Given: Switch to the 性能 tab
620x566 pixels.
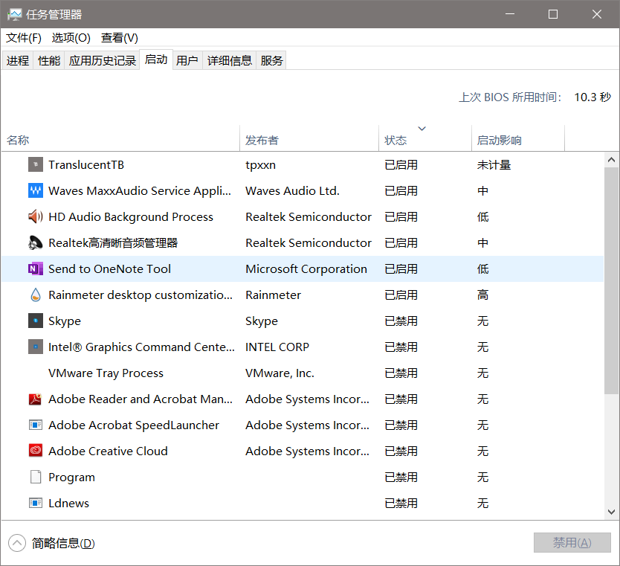Looking at the screenshot, I should [x=49, y=60].
